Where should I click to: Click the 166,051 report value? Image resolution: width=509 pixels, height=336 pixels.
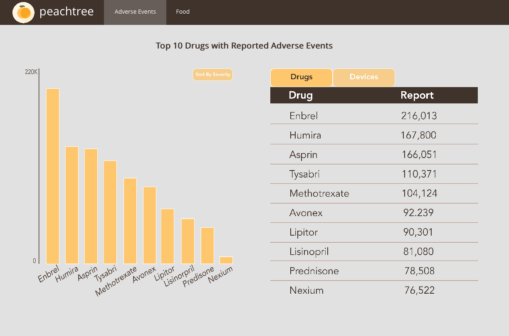(x=420, y=155)
